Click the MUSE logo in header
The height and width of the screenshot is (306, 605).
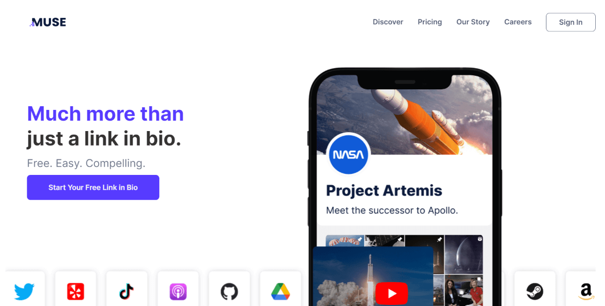[x=48, y=22]
